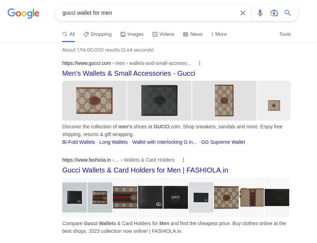Click the magnifying glass search button
This screenshot has height=243, width=317.
tap(288, 13)
